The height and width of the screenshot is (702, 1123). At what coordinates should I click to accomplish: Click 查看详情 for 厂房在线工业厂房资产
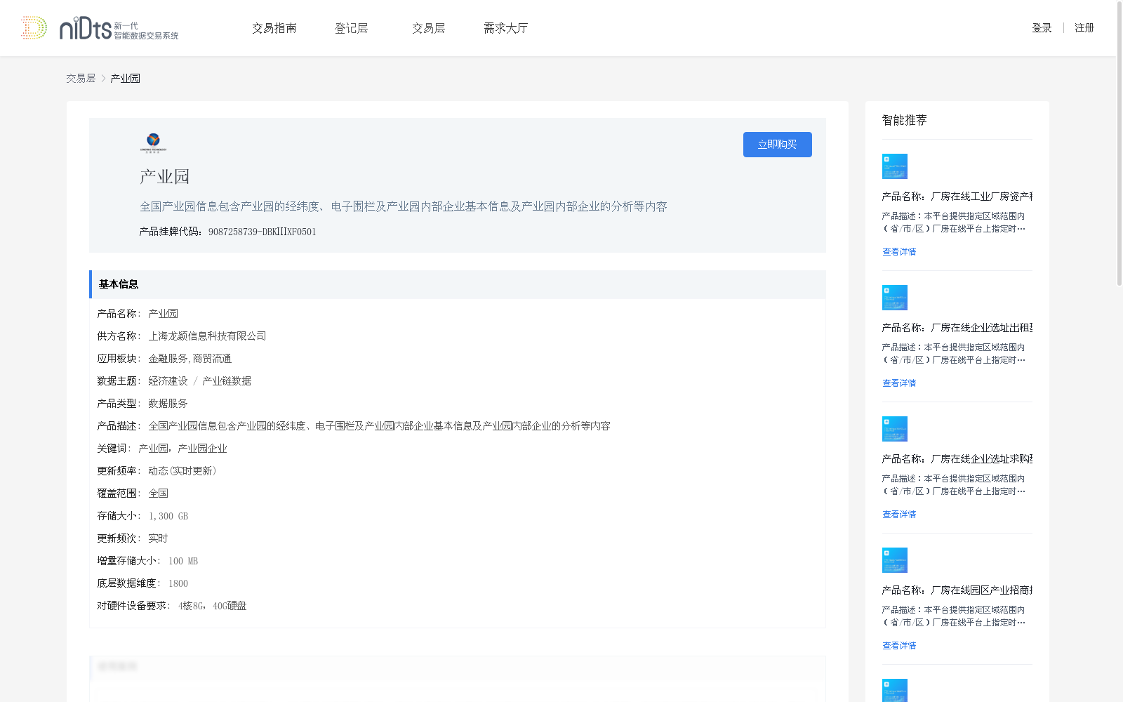point(899,252)
